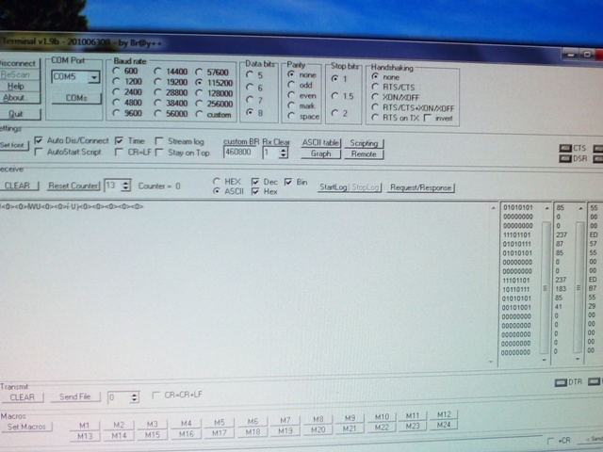603x452 pixels.
Task: Choose 7 data bits
Action: [250, 100]
